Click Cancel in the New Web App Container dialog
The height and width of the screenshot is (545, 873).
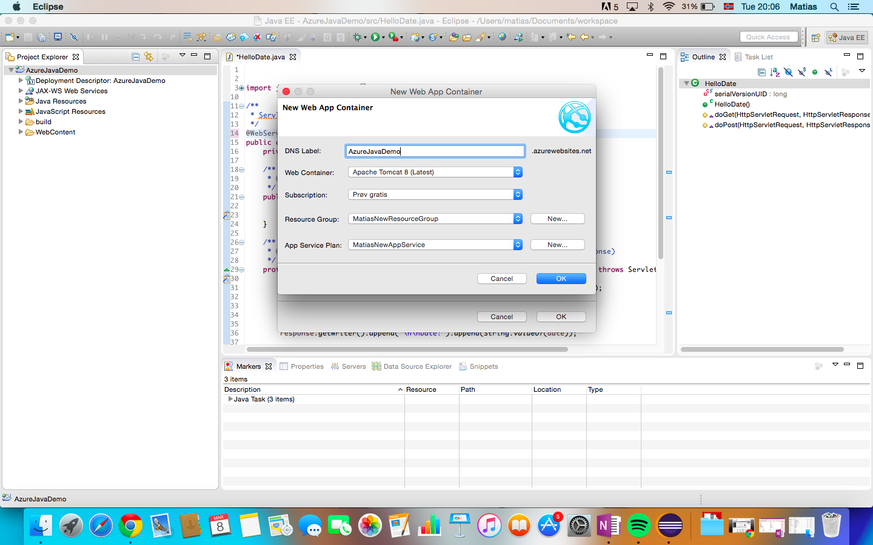tap(502, 279)
